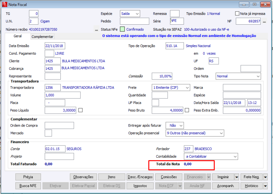Click the Nota ECF button

point(166,186)
